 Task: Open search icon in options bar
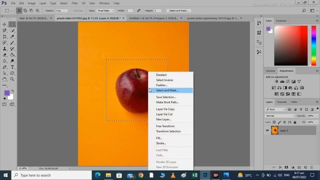304,10
